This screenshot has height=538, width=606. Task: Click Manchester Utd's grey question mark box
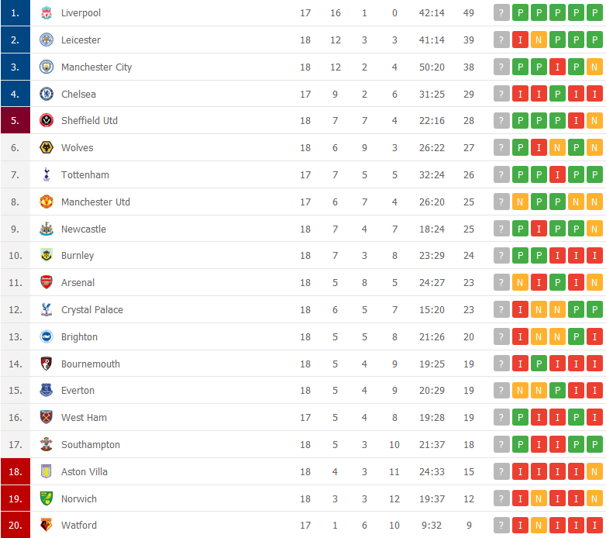point(502,202)
